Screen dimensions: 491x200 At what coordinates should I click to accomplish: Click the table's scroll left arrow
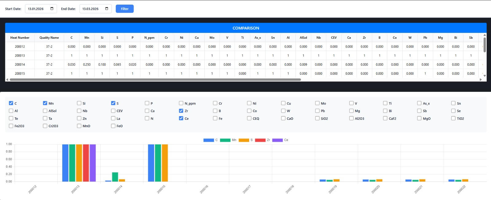click(x=7, y=80)
